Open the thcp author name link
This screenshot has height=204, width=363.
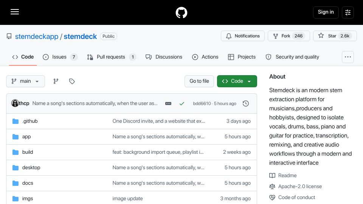(x=24, y=104)
